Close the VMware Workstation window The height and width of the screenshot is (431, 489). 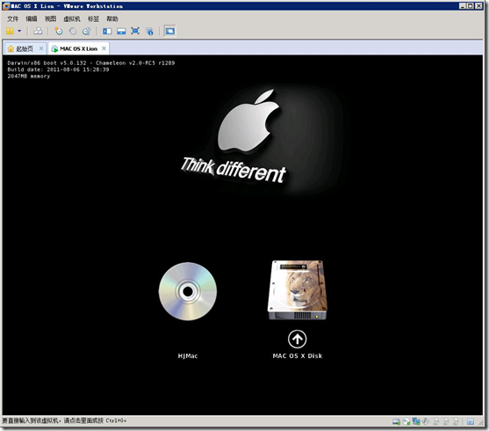click(x=478, y=5)
